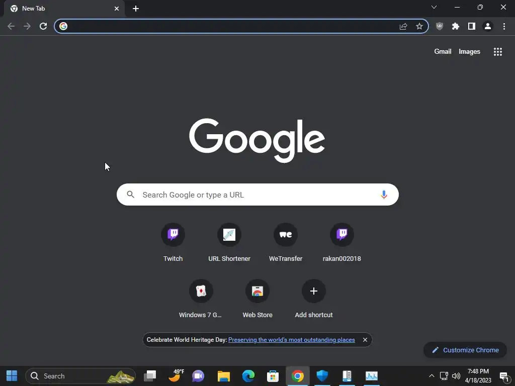Click the search magnifier icon in search box
This screenshot has width=515, height=386.
click(130, 195)
